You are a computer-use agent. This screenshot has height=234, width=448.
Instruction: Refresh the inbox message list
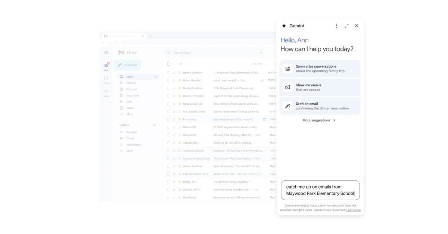tap(180, 64)
